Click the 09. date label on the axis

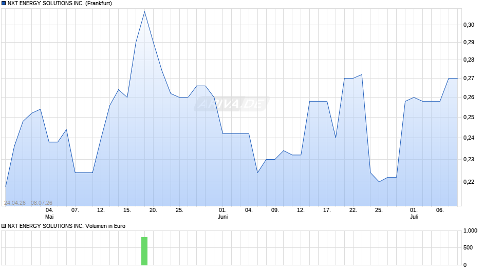[275, 210]
